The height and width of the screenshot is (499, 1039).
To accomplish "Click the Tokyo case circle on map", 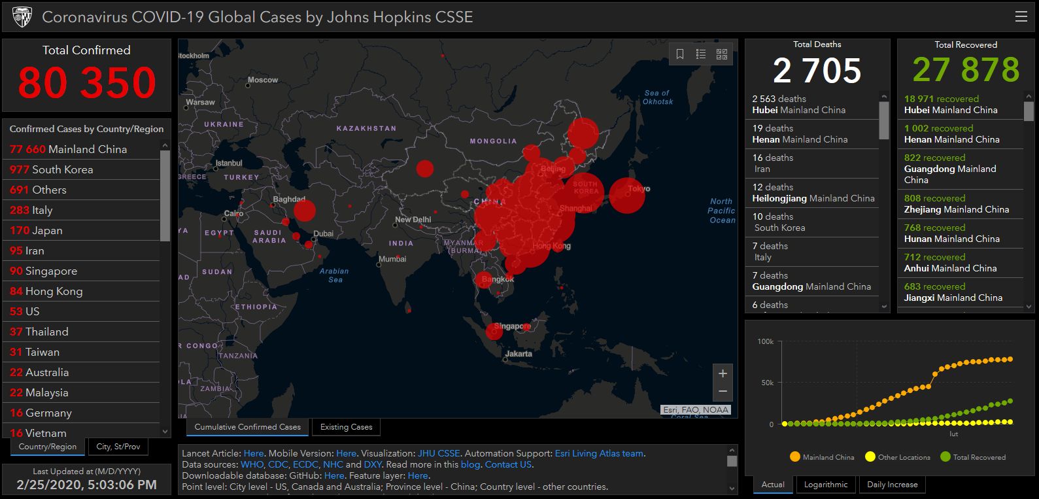I will tap(627, 195).
